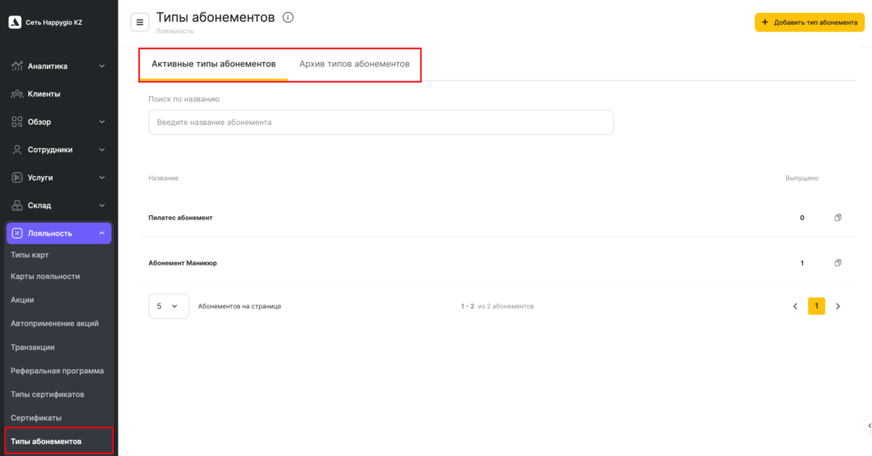The height and width of the screenshot is (456, 872).
Task: Open page 1 in pagination
Action: pos(817,306)
